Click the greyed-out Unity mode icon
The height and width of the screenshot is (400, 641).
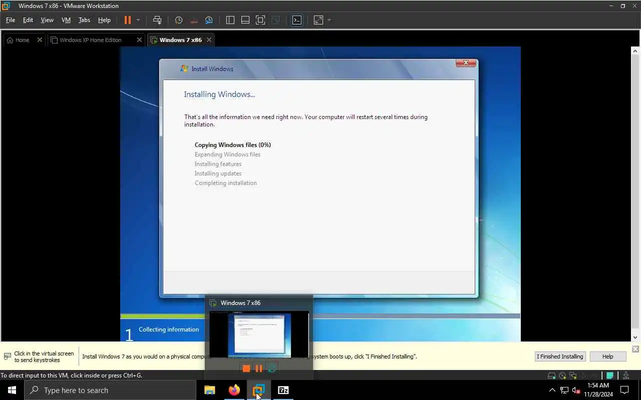tap(275, 20)
